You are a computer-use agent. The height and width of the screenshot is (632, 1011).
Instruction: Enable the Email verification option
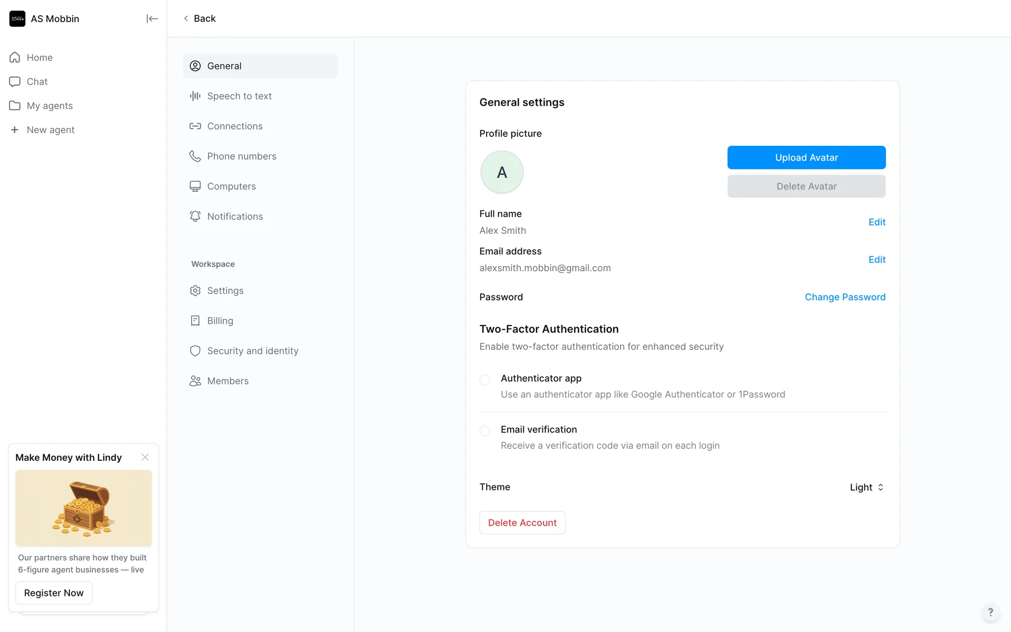click(x=485, y=431)
